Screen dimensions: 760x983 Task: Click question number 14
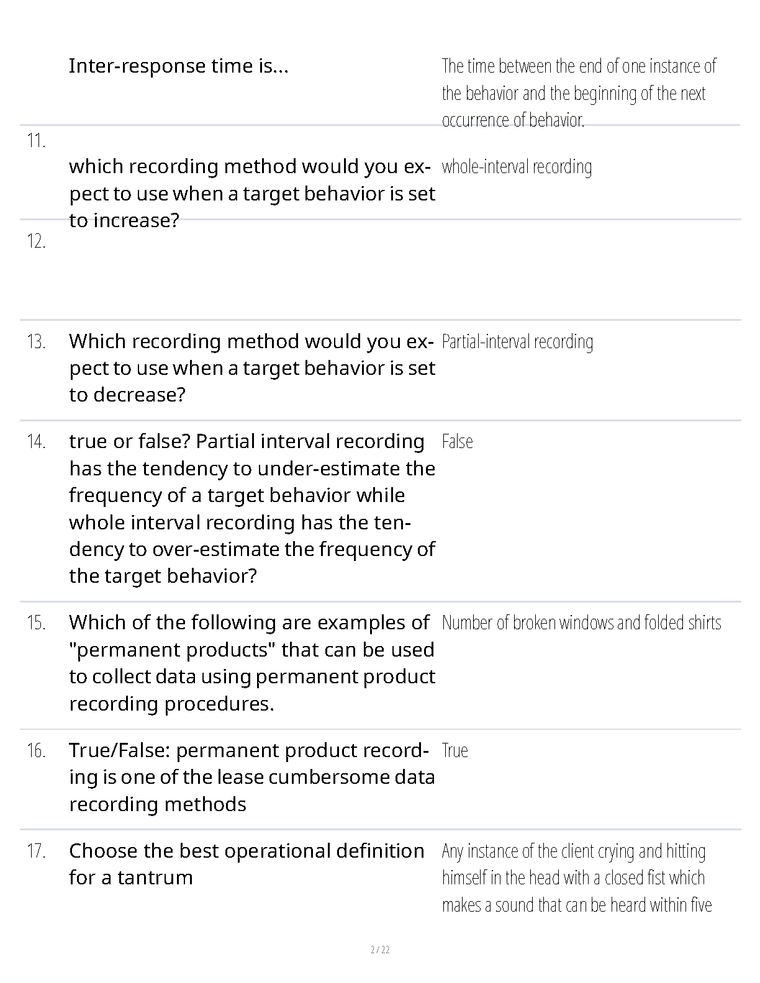click(x=36, y=442)
